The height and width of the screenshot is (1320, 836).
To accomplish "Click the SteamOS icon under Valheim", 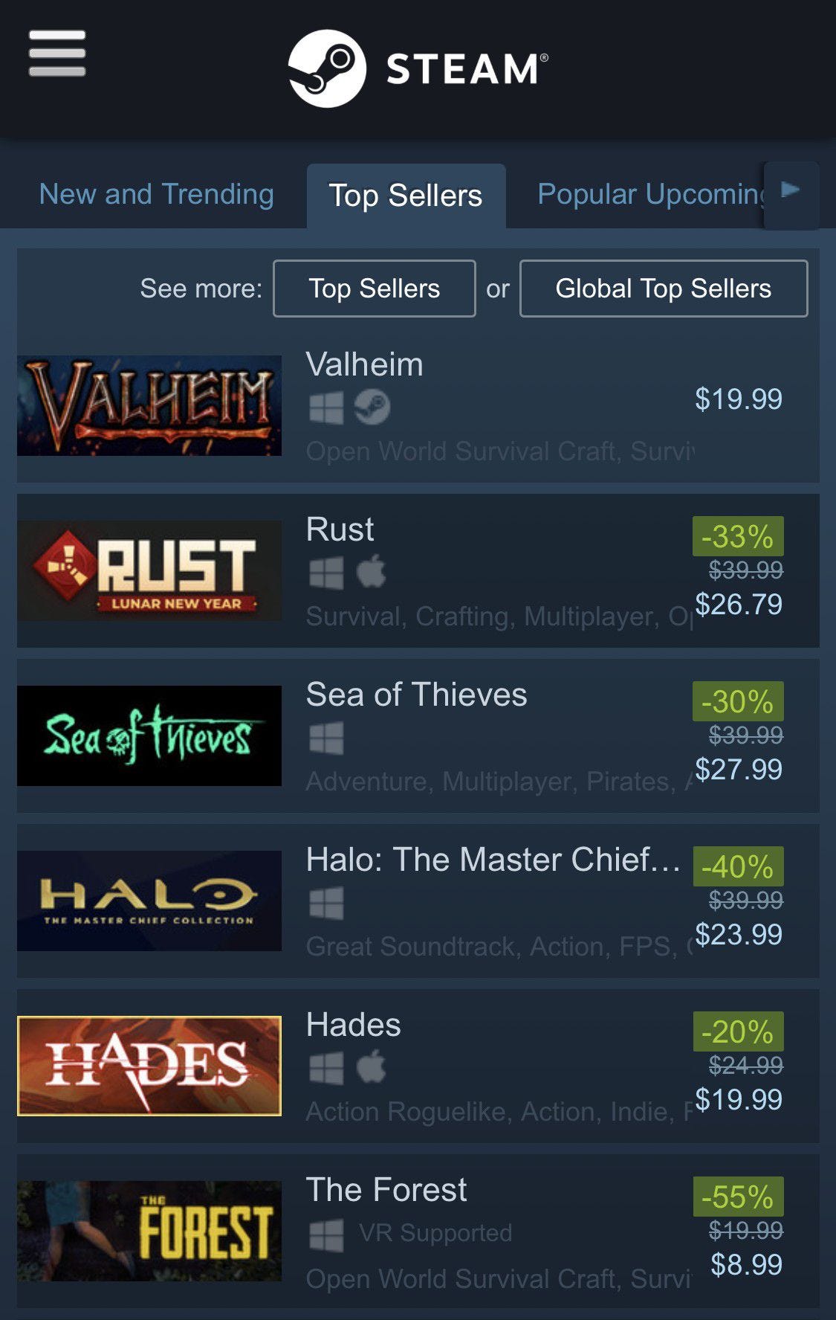I will [372, 408].
